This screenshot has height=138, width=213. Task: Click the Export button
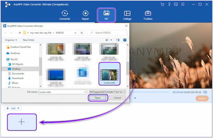click(202, 98)
